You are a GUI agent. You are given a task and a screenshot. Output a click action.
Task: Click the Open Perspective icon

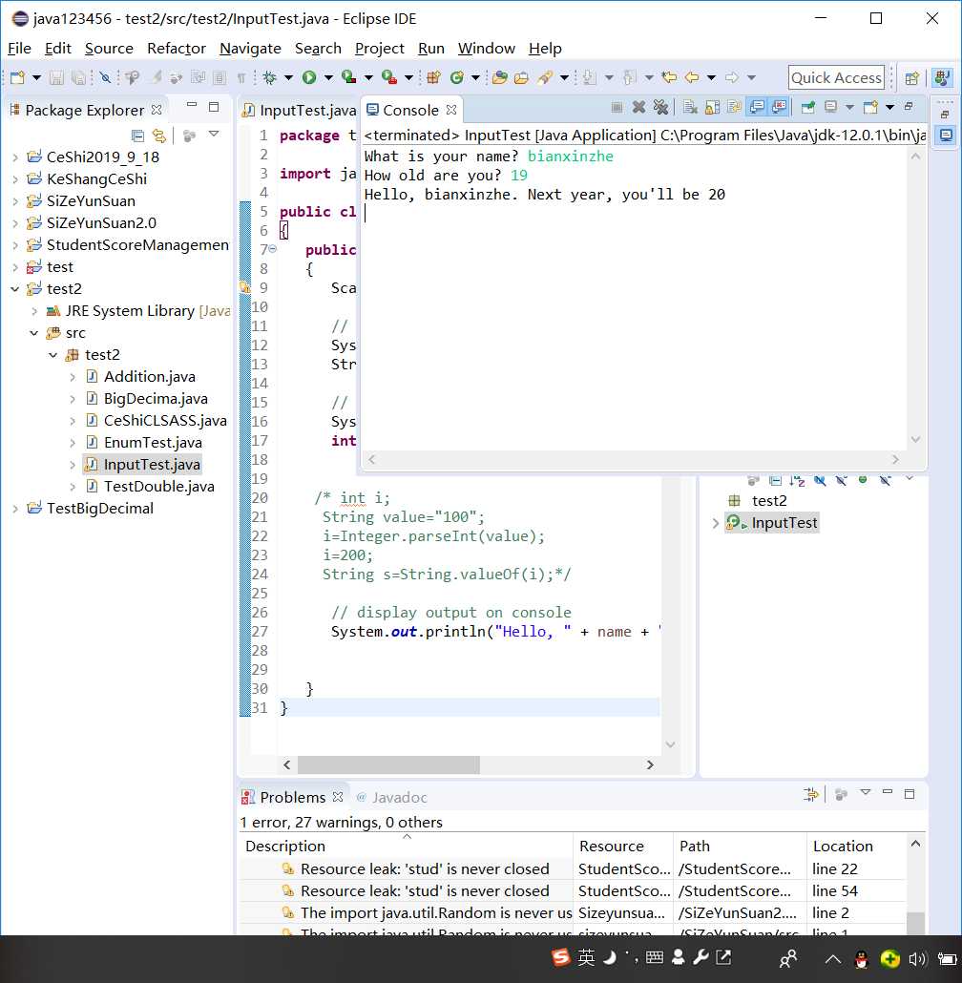point(911,78)
